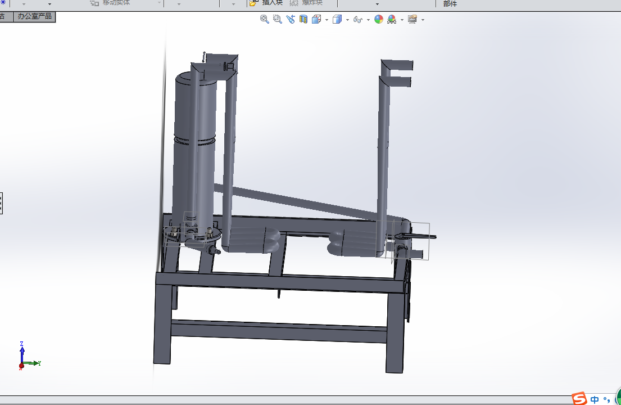Viewport: 621px width, 405px height.
Task: Click the Apply Scene icon
Action: coord(392,20)
